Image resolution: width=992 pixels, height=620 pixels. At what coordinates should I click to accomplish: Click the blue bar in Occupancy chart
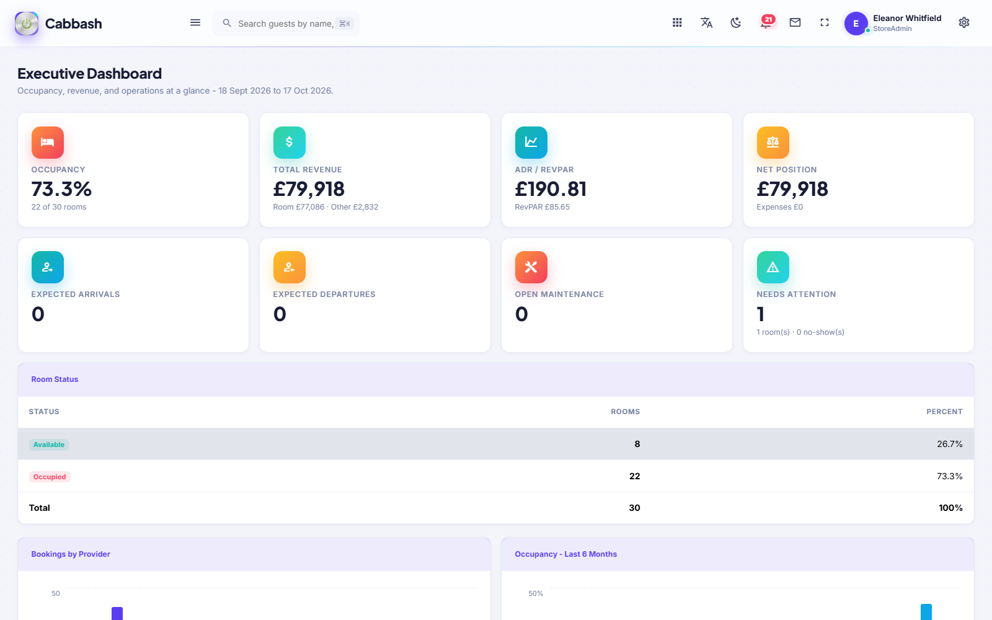click(x=926, y=612)
